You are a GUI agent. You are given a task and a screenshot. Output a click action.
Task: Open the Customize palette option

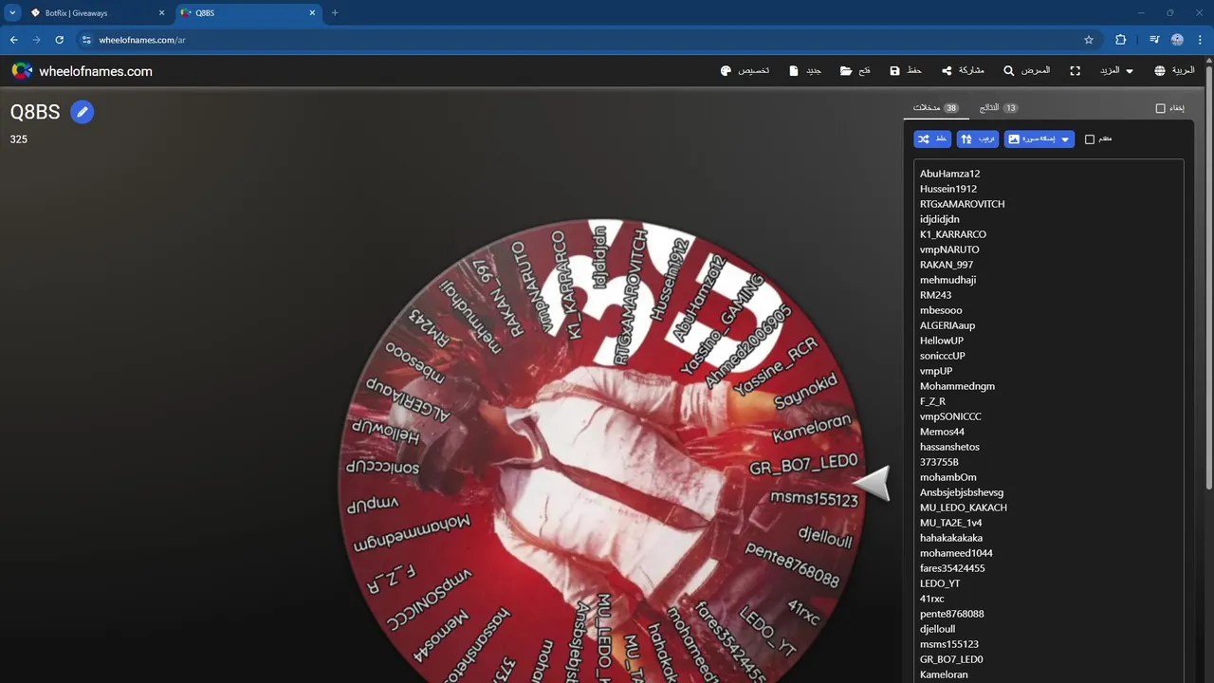[x=745, y=71]
